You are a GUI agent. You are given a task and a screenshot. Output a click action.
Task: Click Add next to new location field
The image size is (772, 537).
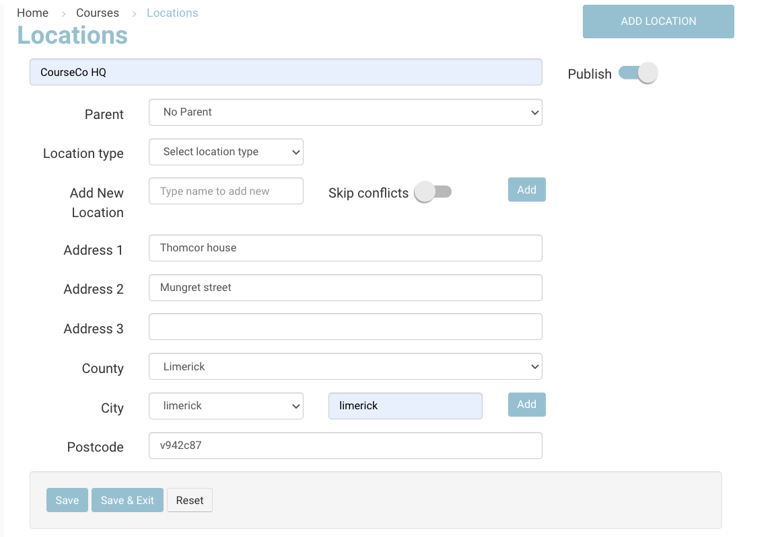click(x=526, y=190)
